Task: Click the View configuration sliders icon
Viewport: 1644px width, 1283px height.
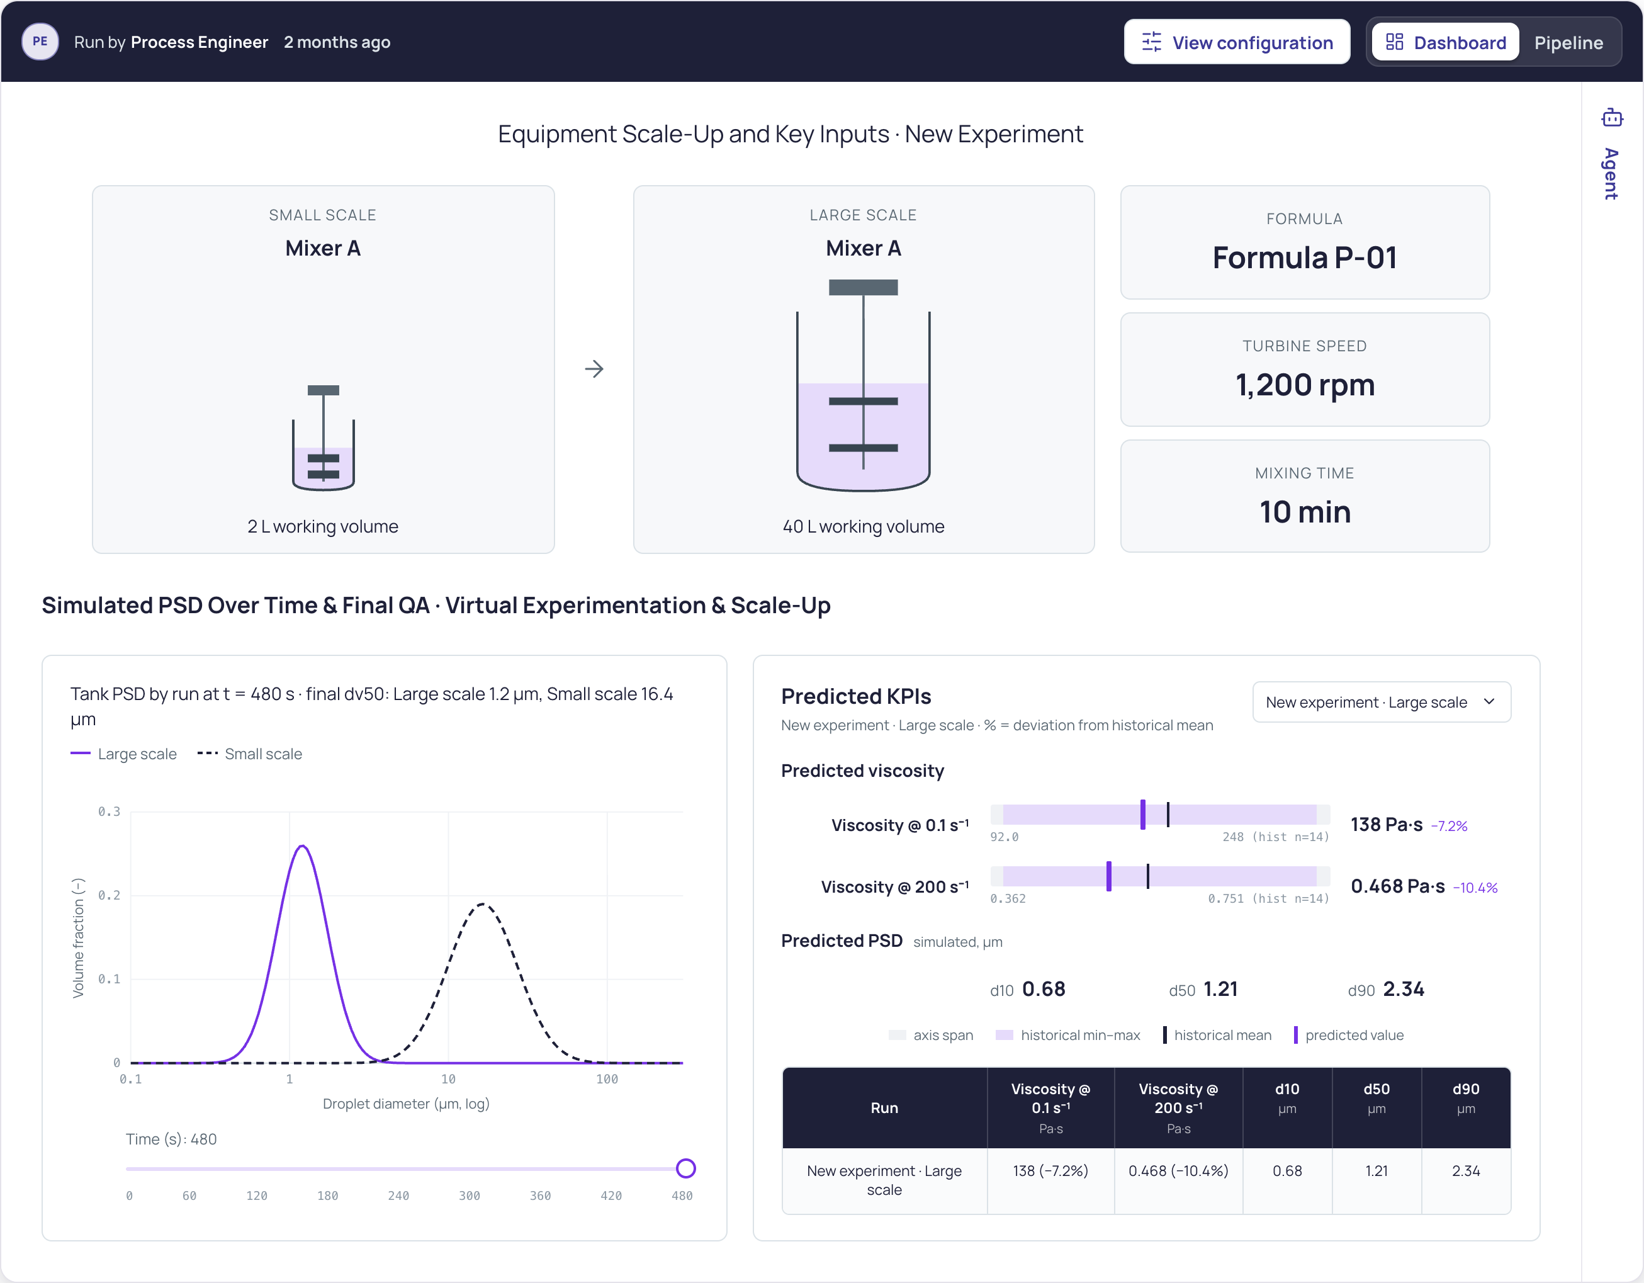Action: click(1151, 42)
